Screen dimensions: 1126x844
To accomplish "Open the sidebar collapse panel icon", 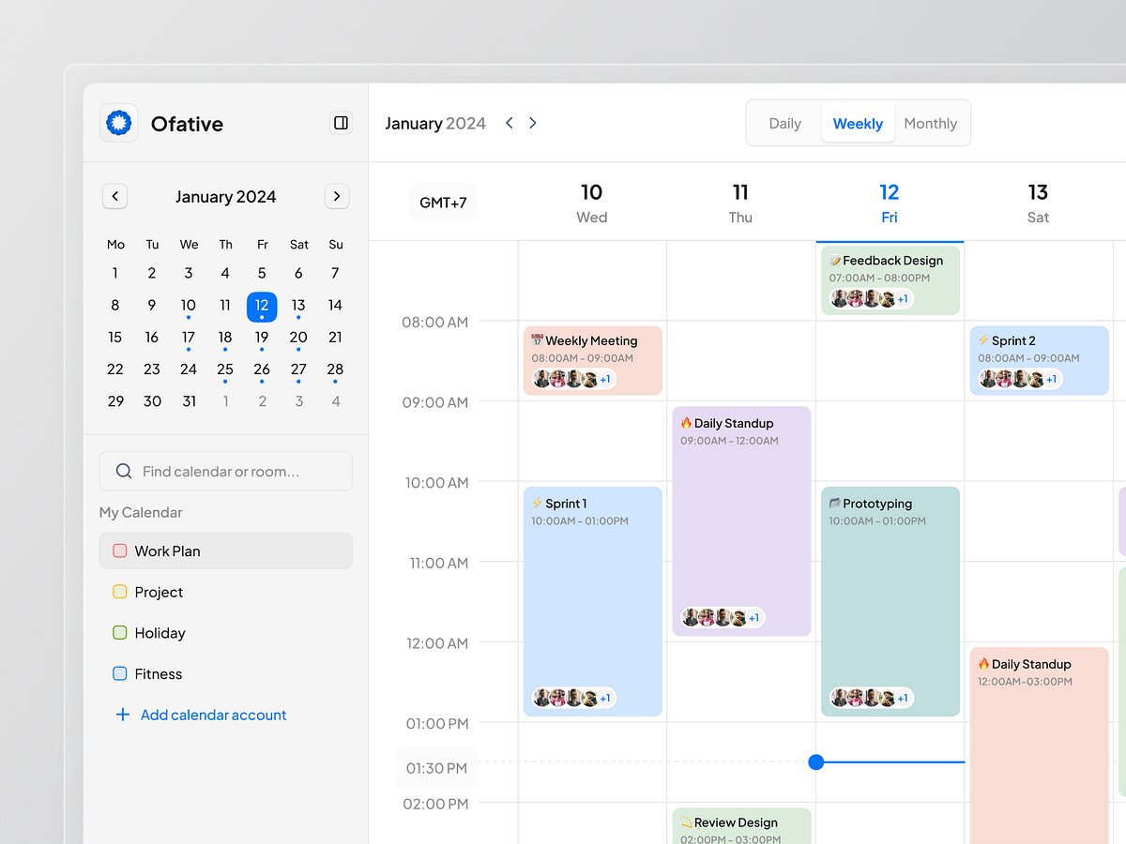I will coord(340,122).
